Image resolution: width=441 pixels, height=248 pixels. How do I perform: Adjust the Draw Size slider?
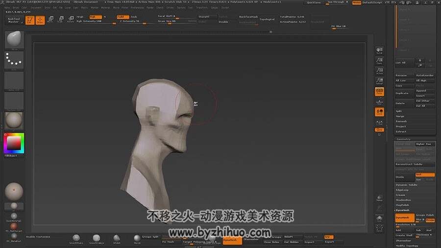pos(177,22)
